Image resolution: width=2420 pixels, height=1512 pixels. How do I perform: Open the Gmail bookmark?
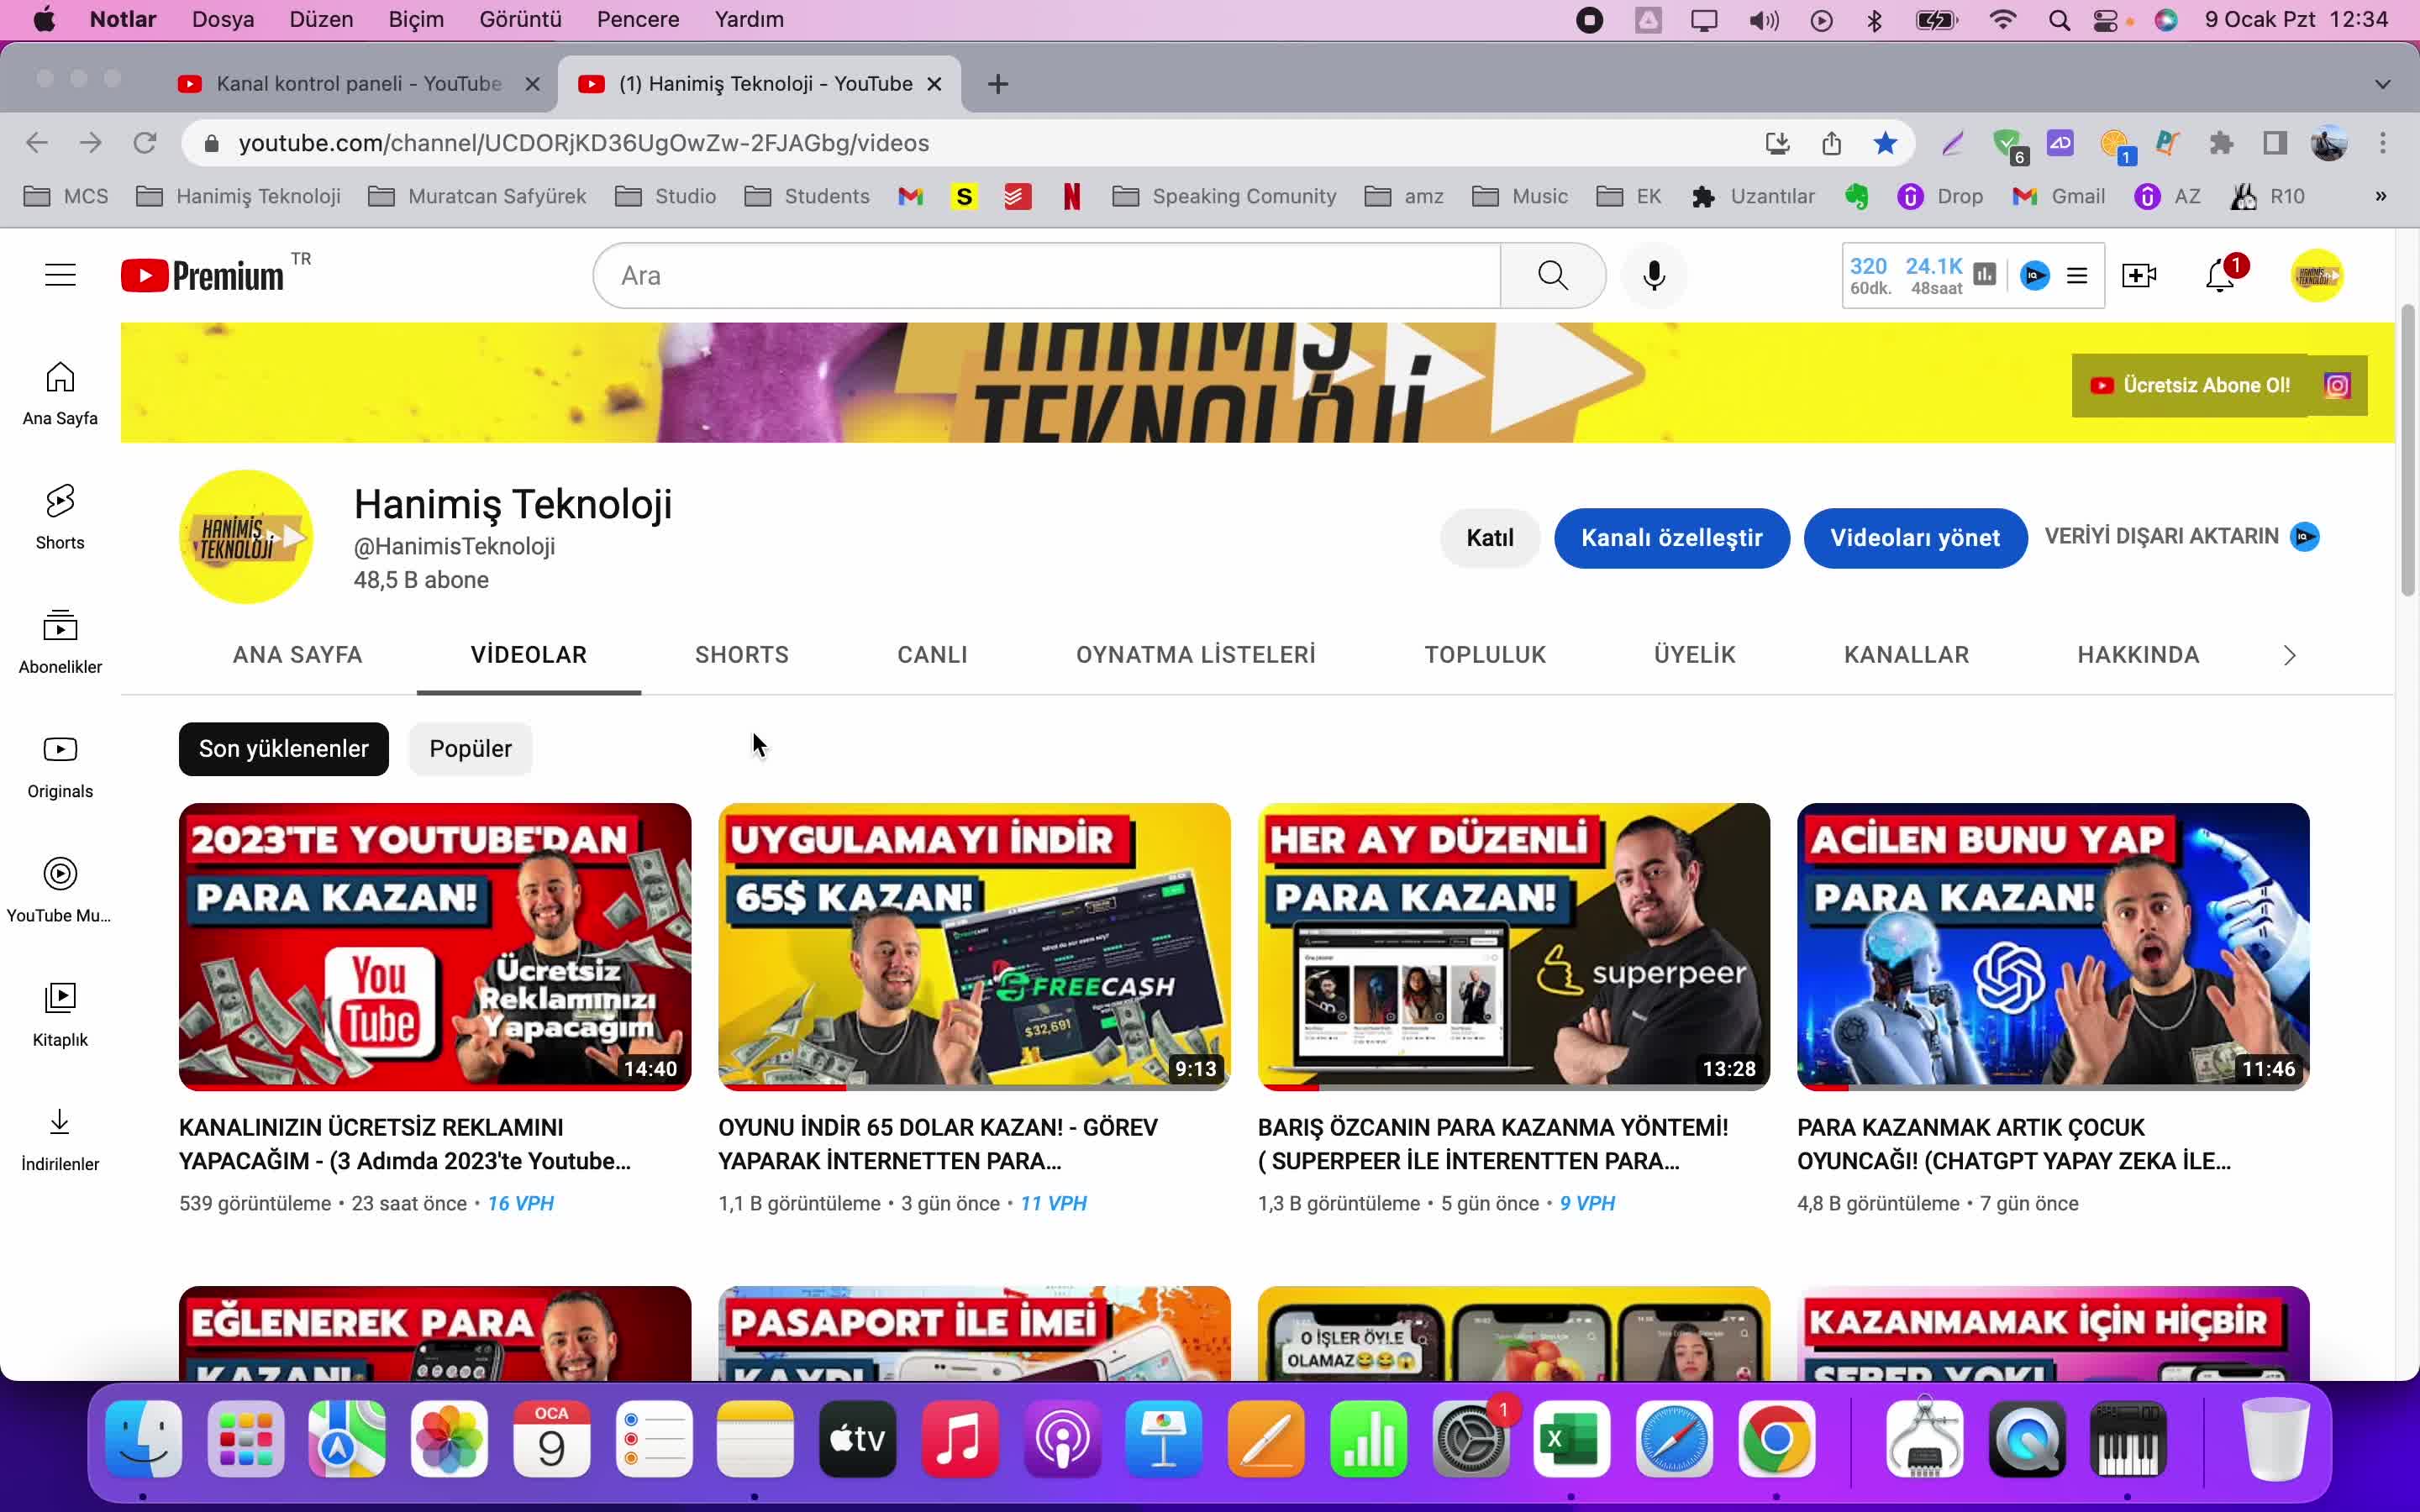coord(2058,196)
